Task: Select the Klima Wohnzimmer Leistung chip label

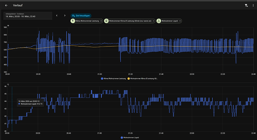Action: pyautogui.click(x=87, y=21)
